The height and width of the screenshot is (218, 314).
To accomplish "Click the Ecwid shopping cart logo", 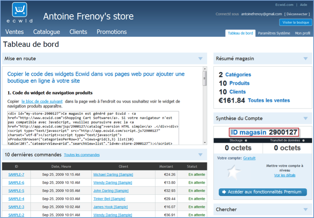I will pyautogui.click(x=19, y=10).
